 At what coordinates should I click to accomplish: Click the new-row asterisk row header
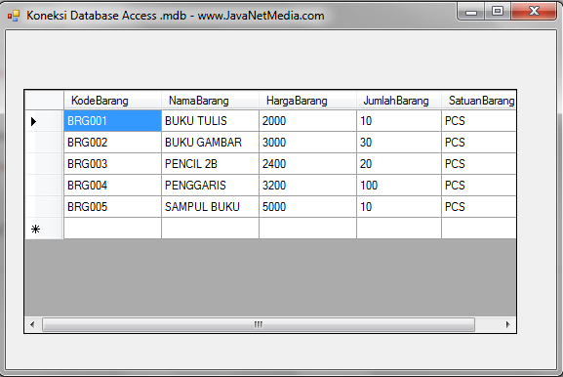click(x=44, y=229)
